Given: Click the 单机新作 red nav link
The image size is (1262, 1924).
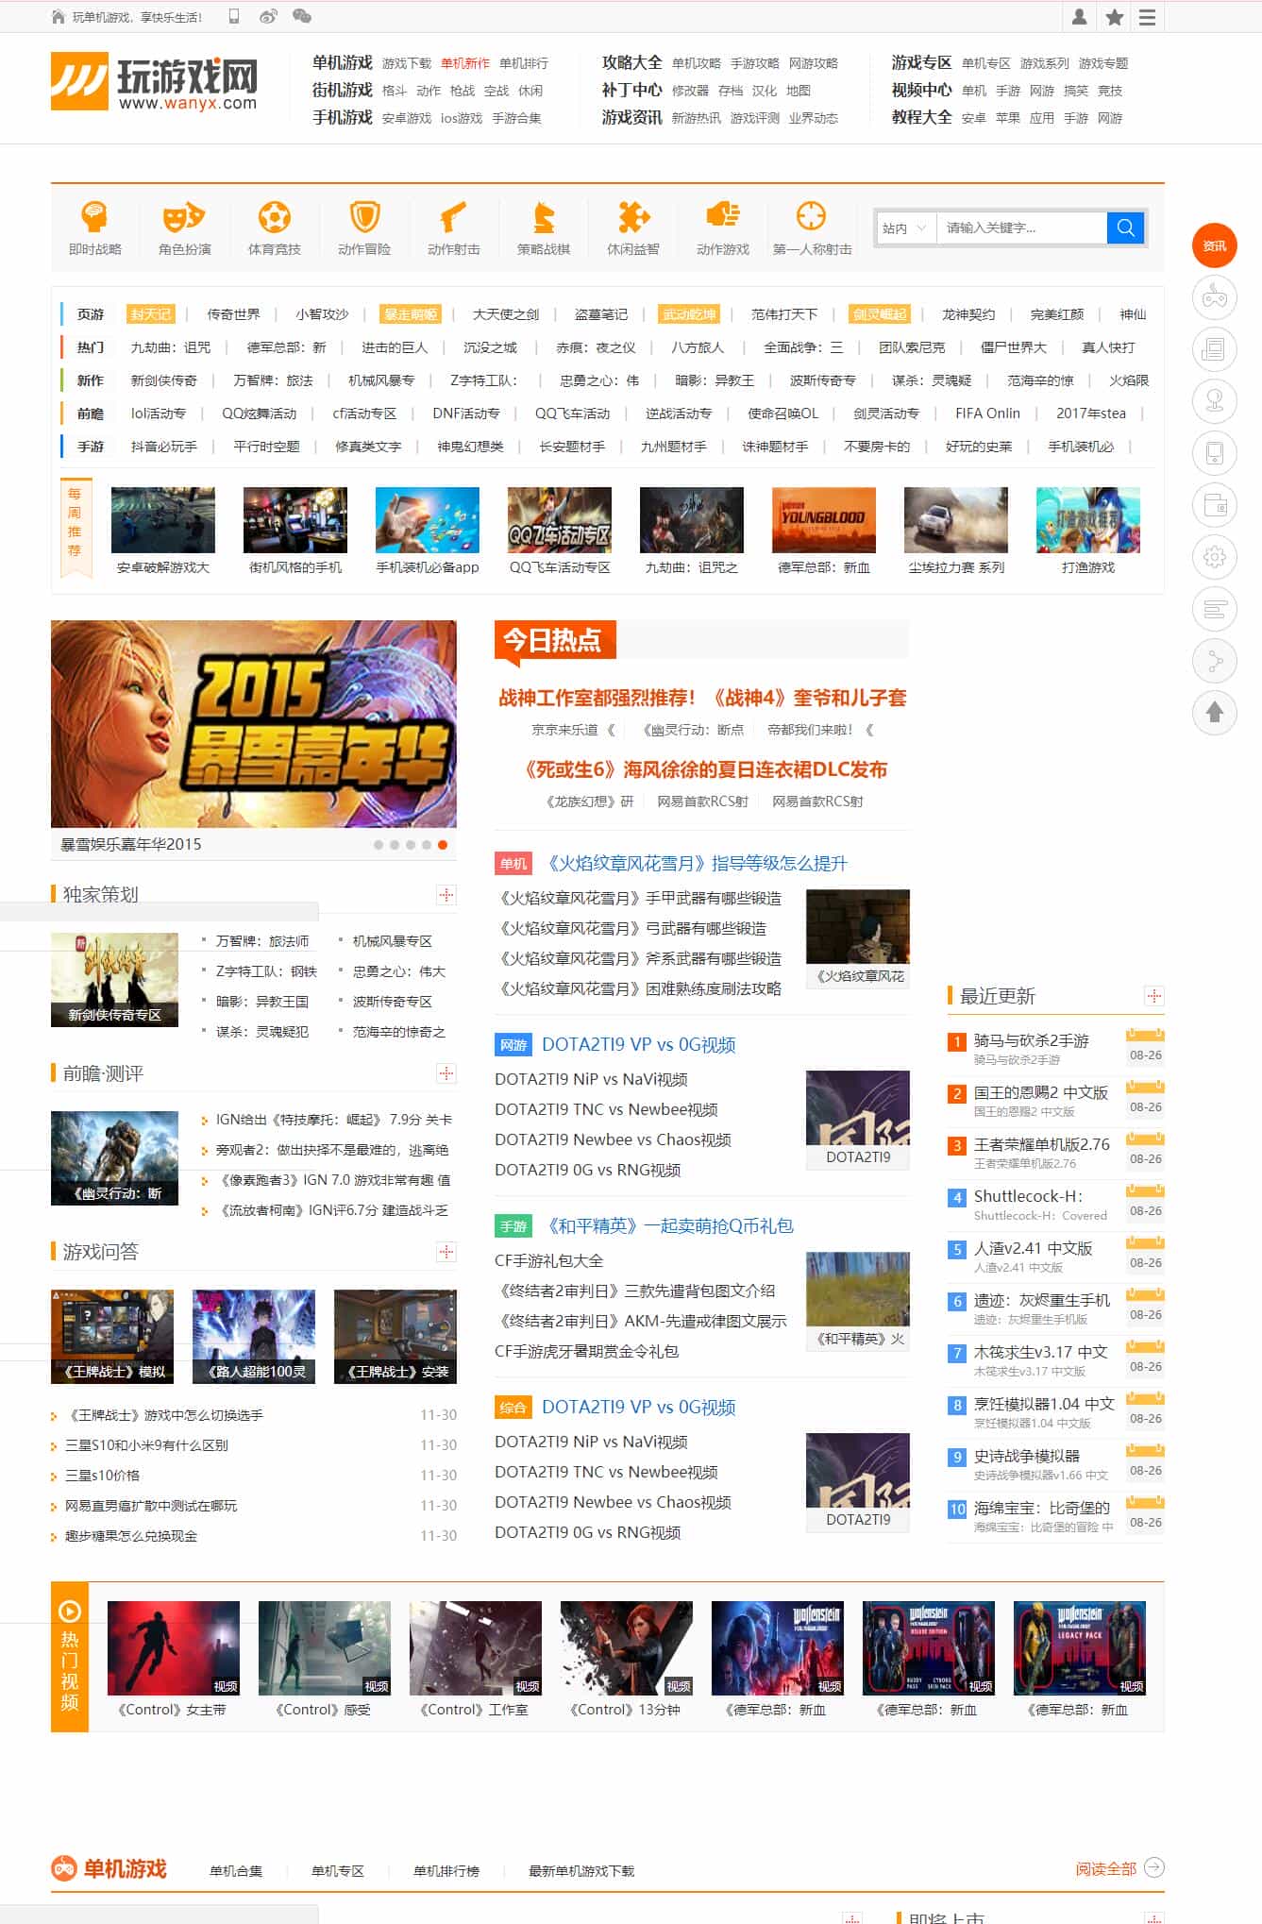Looking at the screenshot, I should pos(465,63).
